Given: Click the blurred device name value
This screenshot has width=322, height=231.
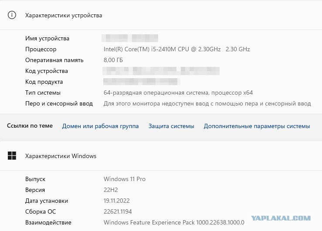Looking at the screenshot, I should [x=130, y=38].
